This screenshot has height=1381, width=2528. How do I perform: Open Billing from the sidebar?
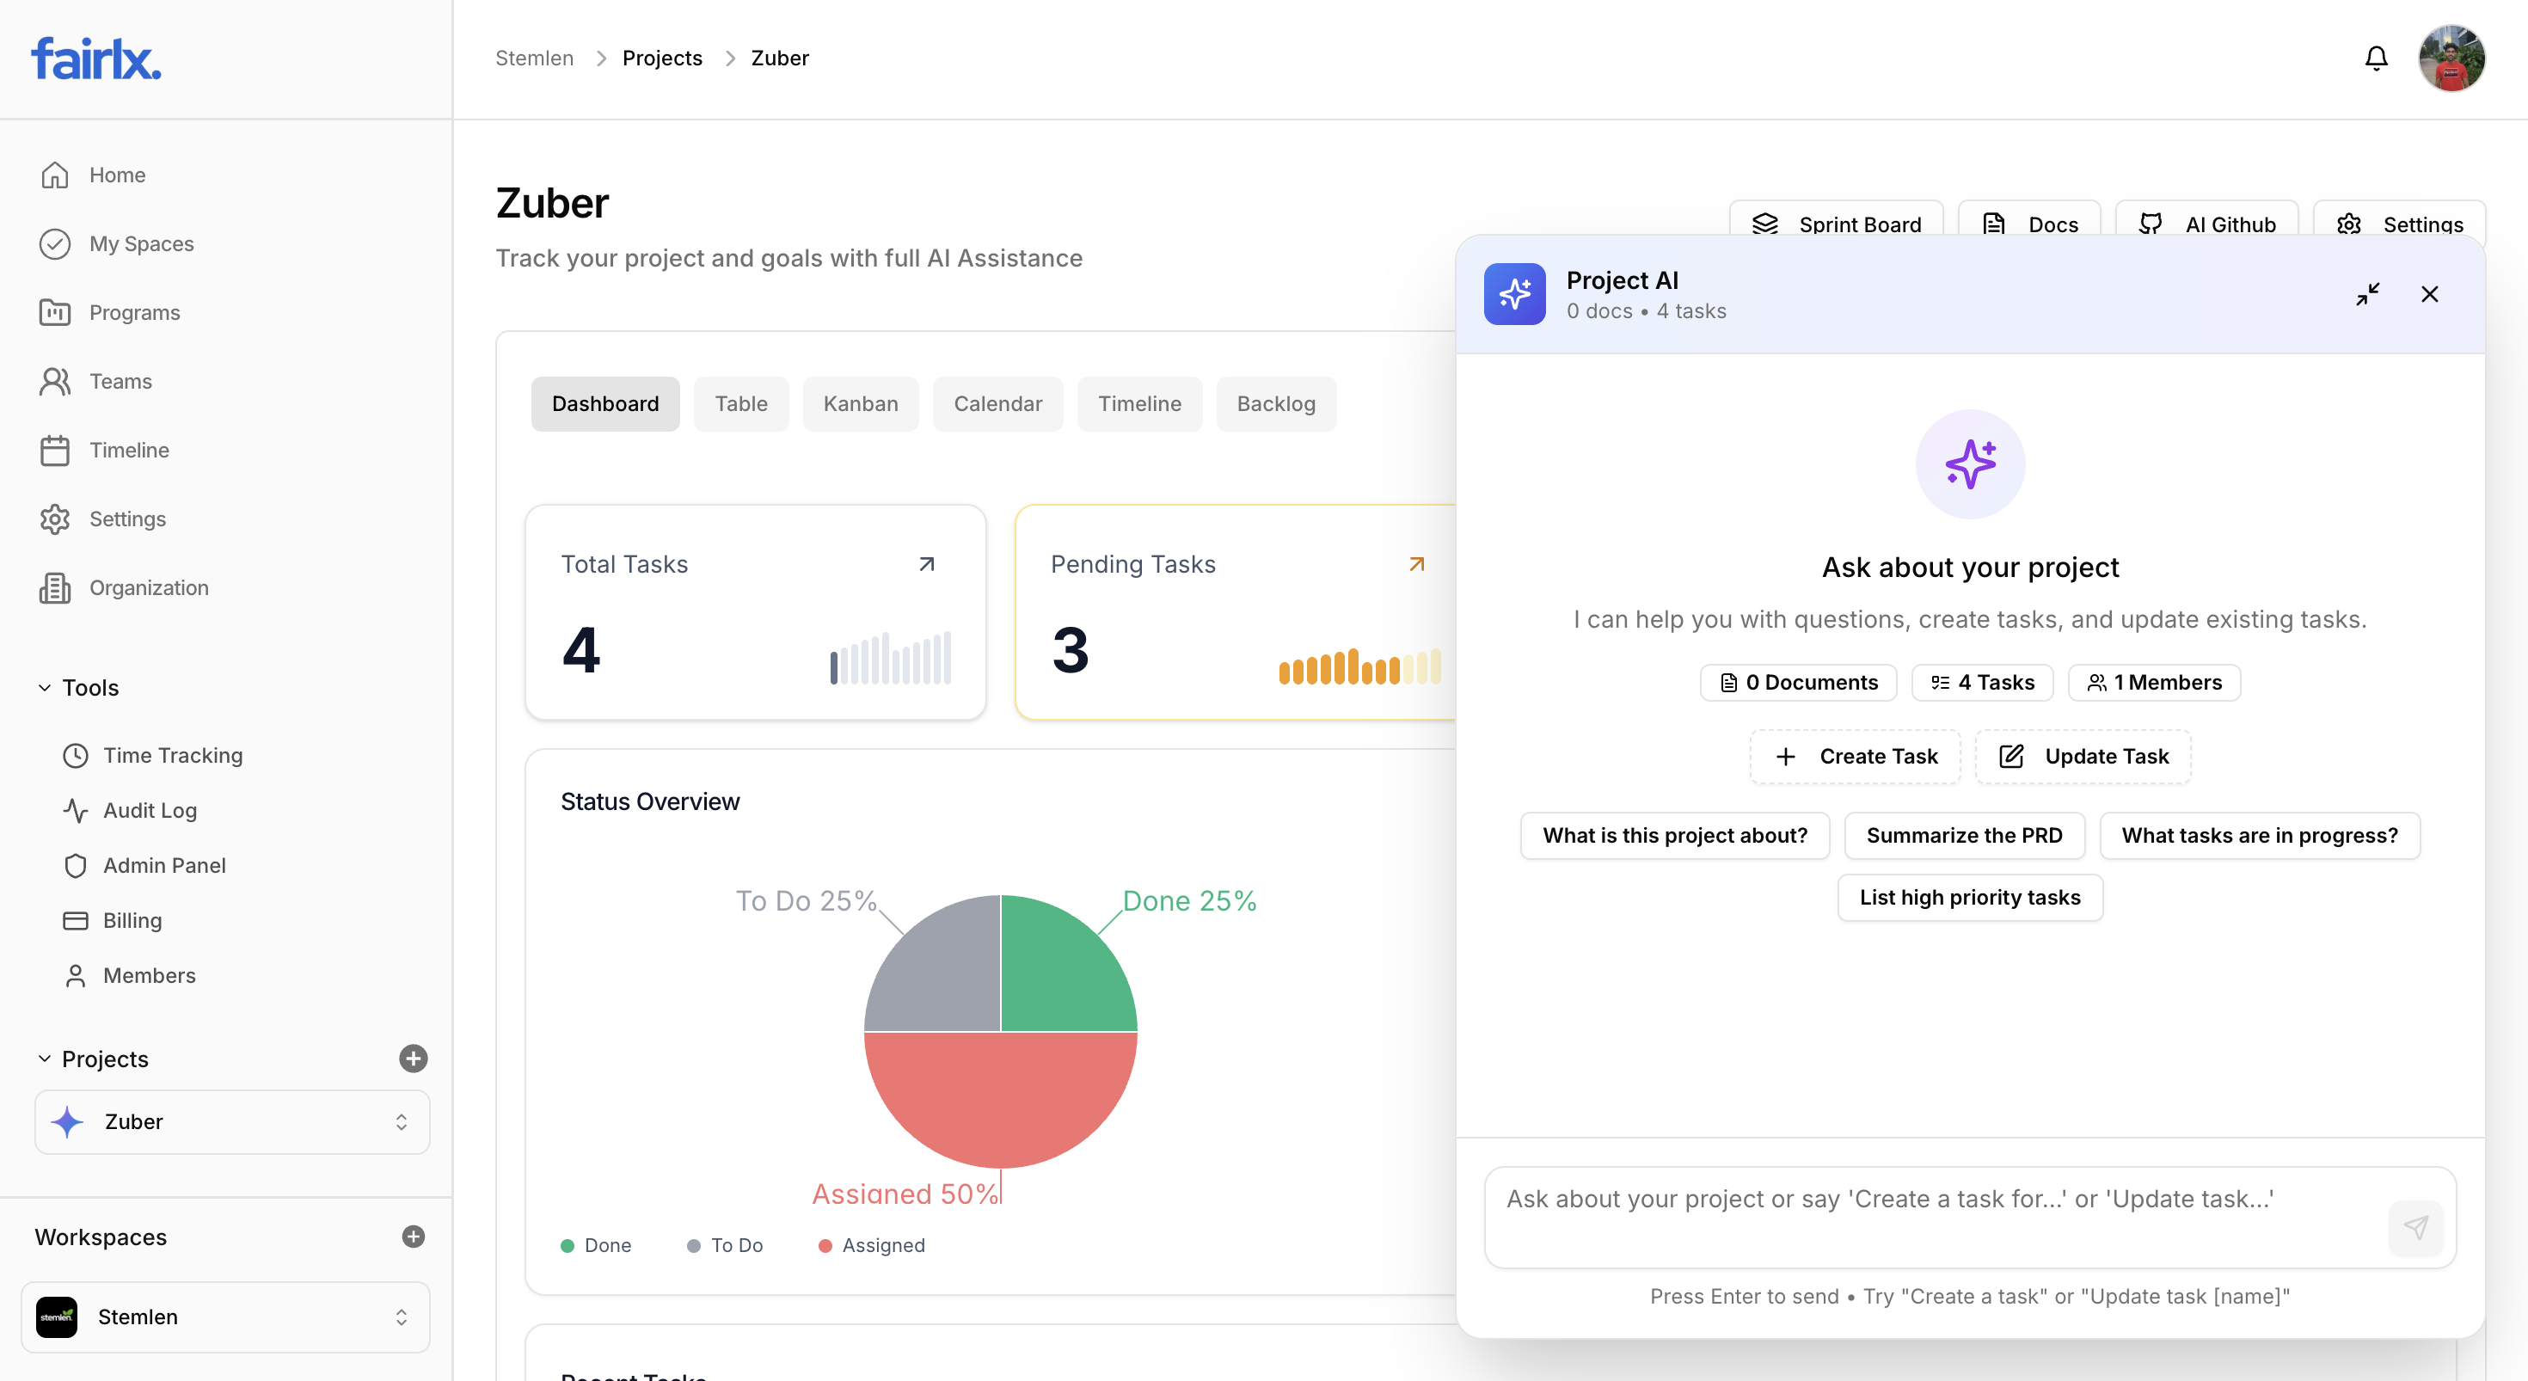131,920
